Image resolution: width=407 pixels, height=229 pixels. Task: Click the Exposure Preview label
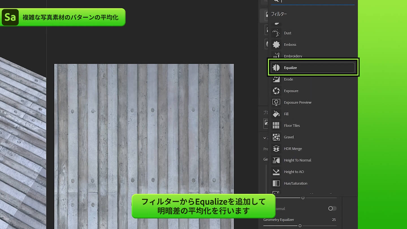(298, 102)
